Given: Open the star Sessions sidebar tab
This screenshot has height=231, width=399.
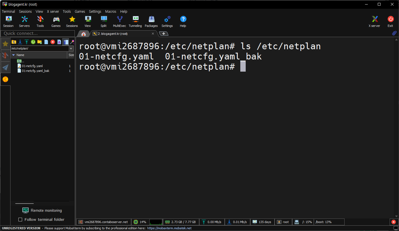Looking at the screenshot, I should pos(5,44).
